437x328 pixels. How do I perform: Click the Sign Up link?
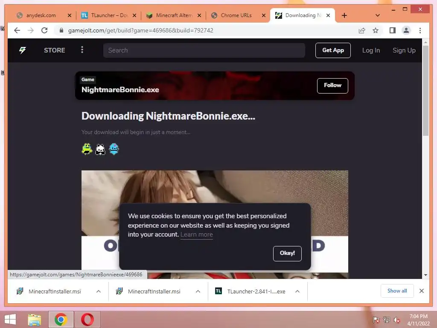(404, 50)
